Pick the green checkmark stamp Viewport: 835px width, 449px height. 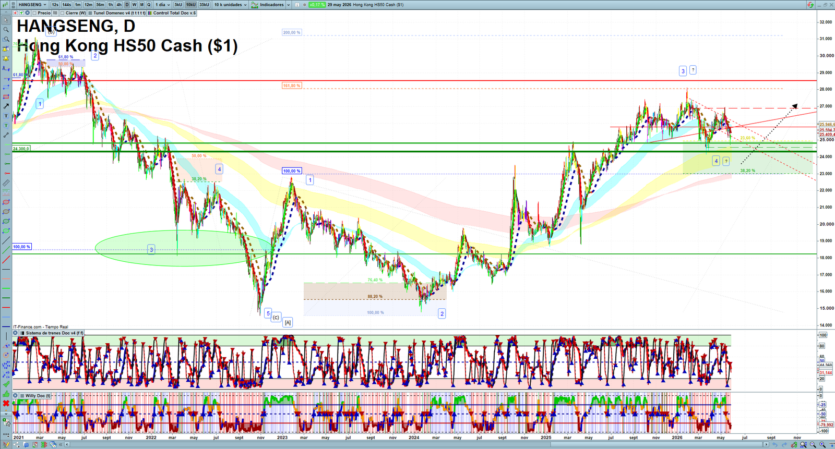point(6,383)
